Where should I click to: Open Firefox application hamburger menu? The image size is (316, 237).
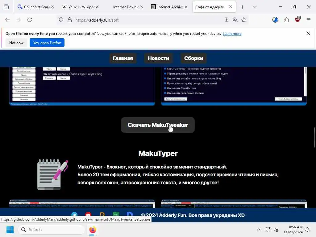(309, 20)
